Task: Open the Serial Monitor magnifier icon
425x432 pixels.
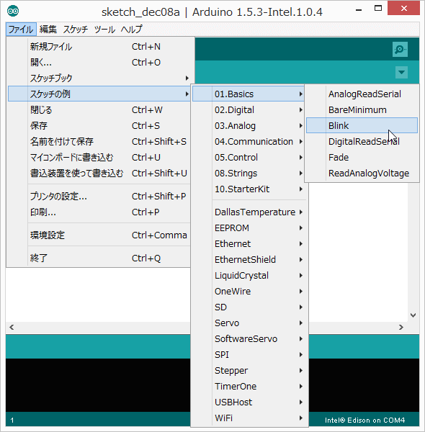Action: [400, 50]
